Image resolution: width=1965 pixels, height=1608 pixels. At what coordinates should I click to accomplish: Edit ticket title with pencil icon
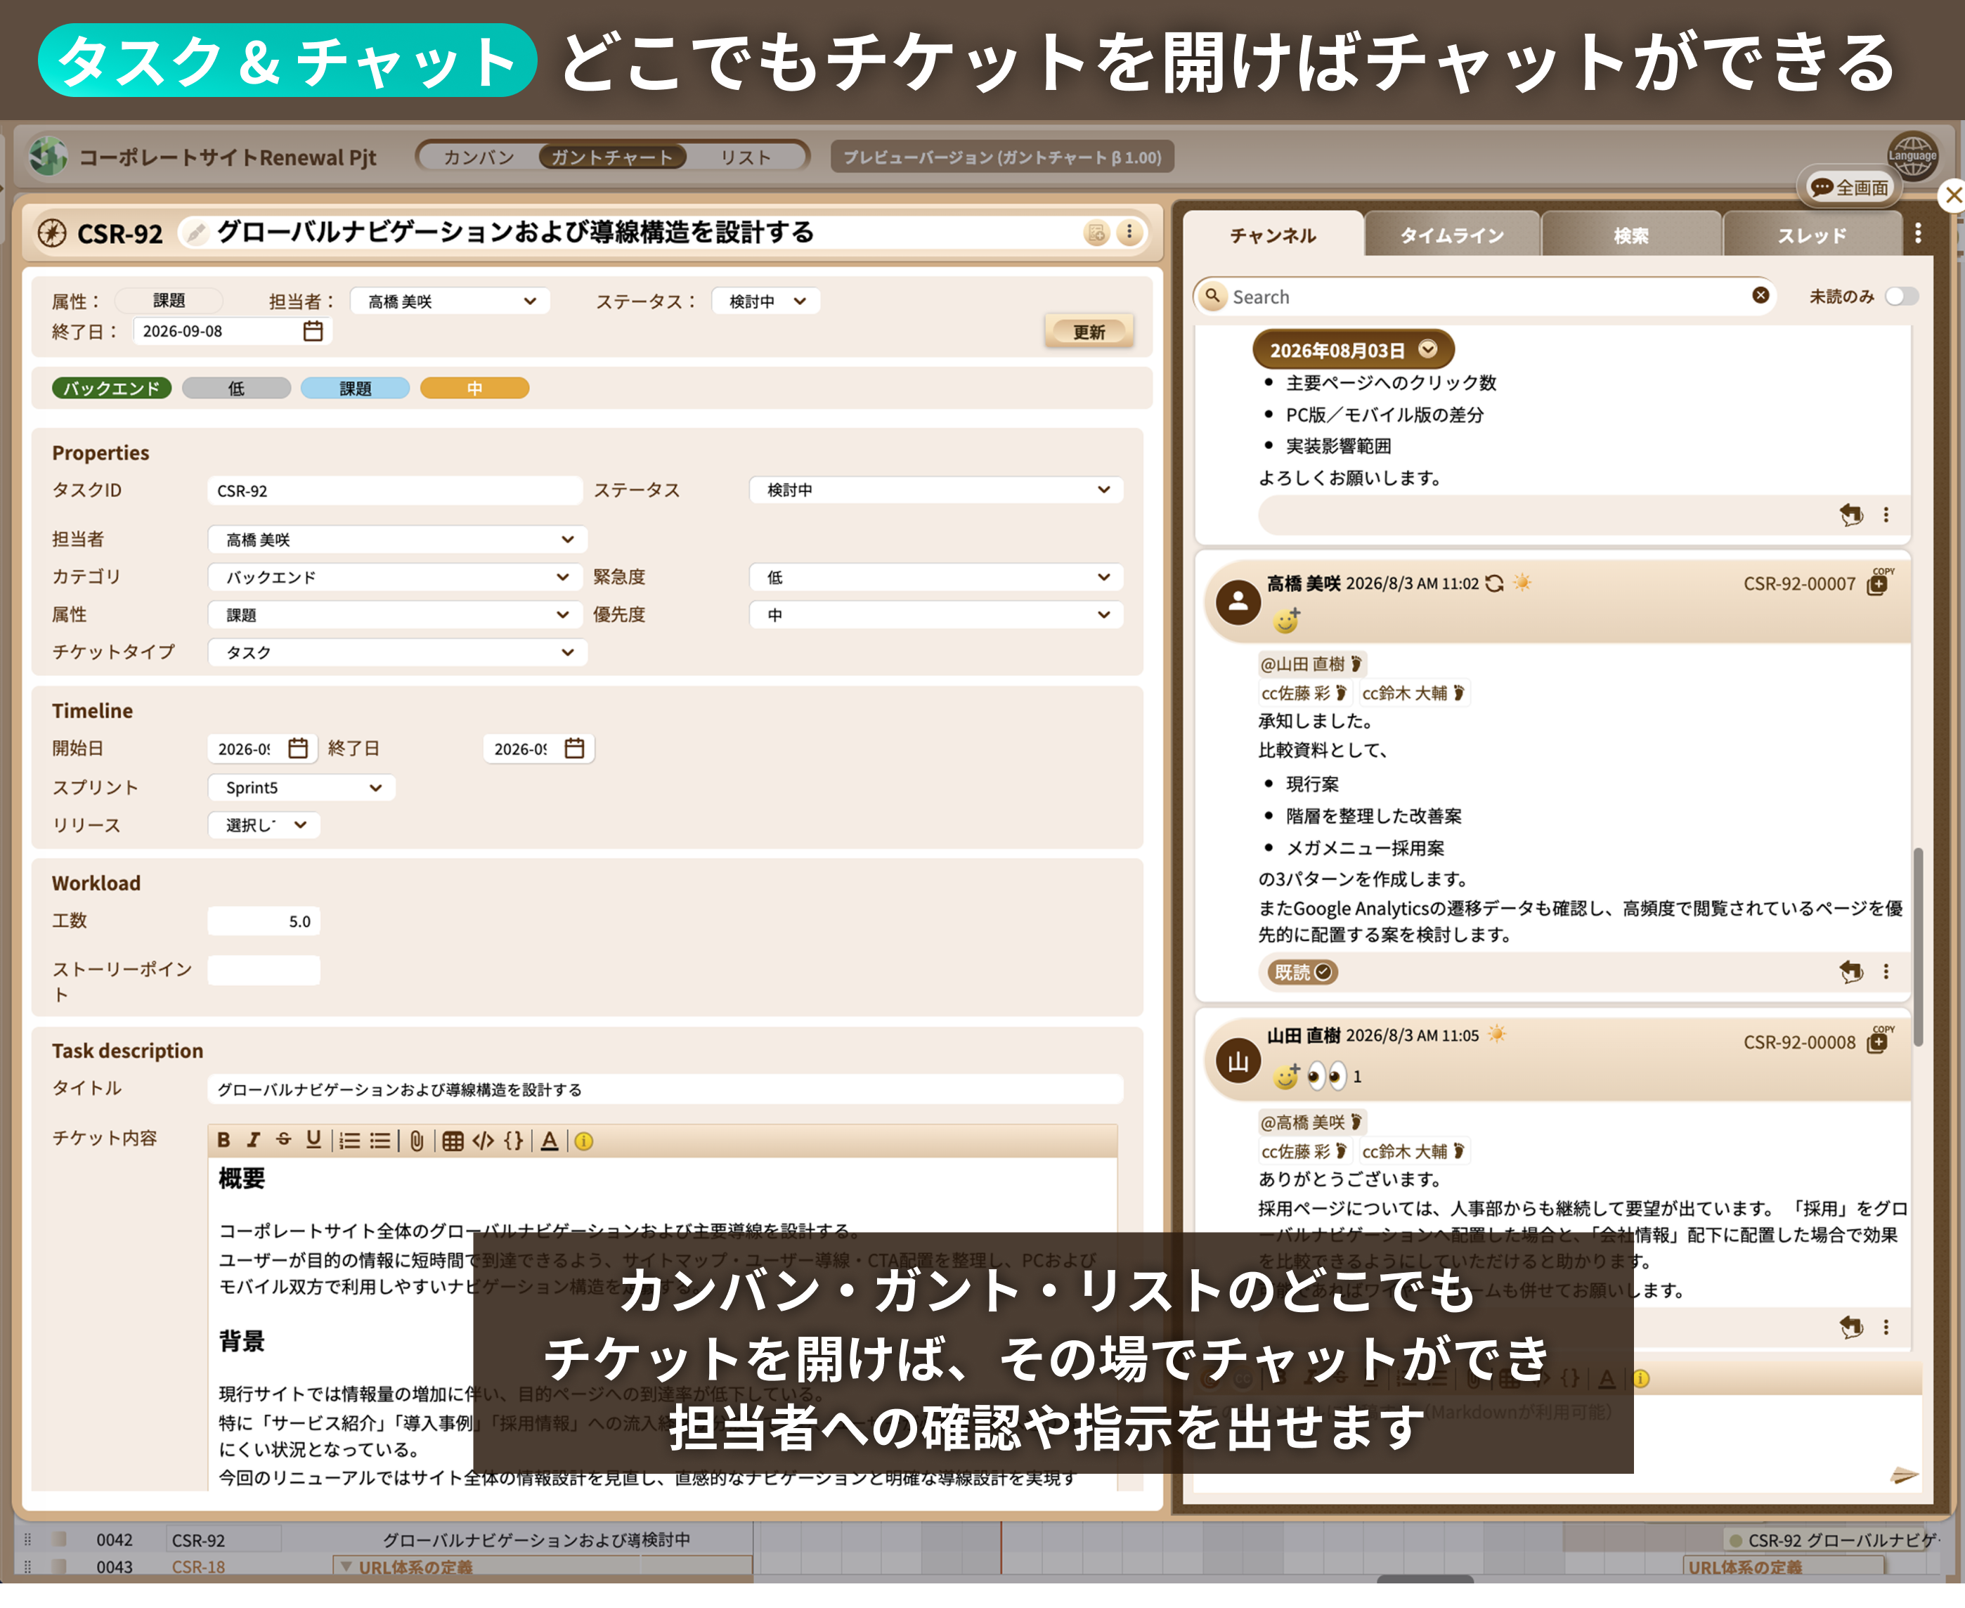tap(195, 231)
